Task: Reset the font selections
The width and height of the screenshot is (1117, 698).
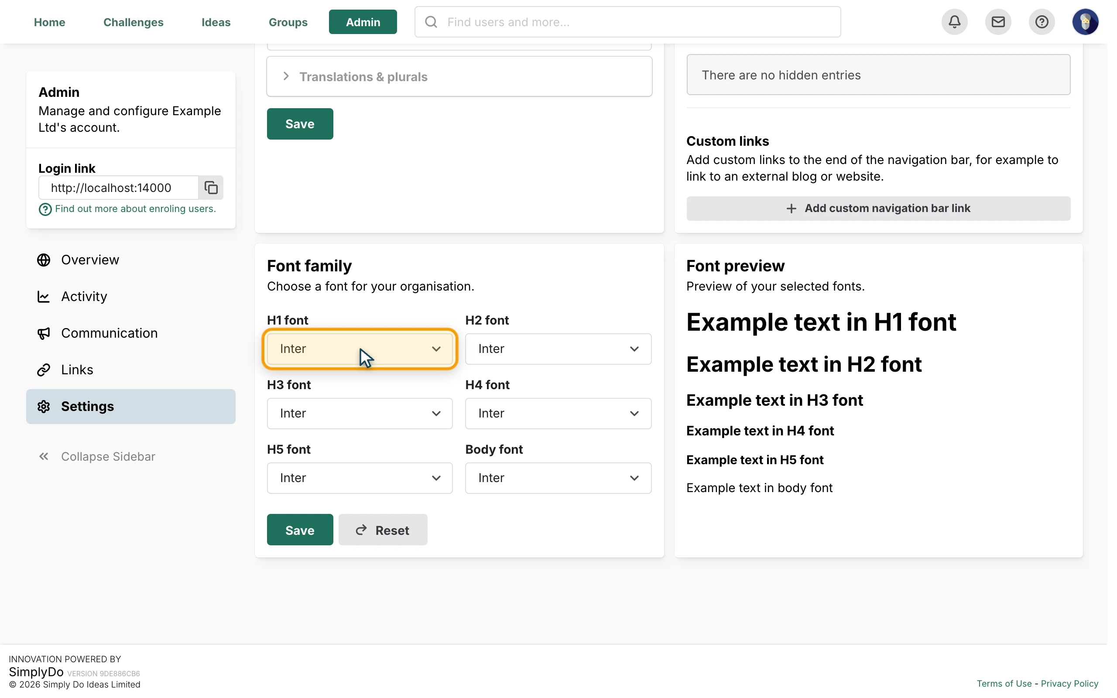Action: (x=383, y=530)
